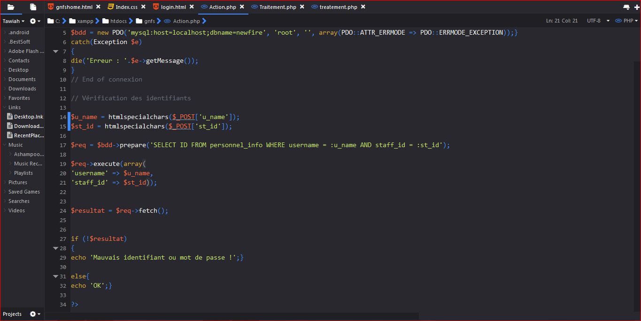This screenshot has width=641, height=321.
Task: Expand the Favorites folder
Action: [x=5, y=98]
